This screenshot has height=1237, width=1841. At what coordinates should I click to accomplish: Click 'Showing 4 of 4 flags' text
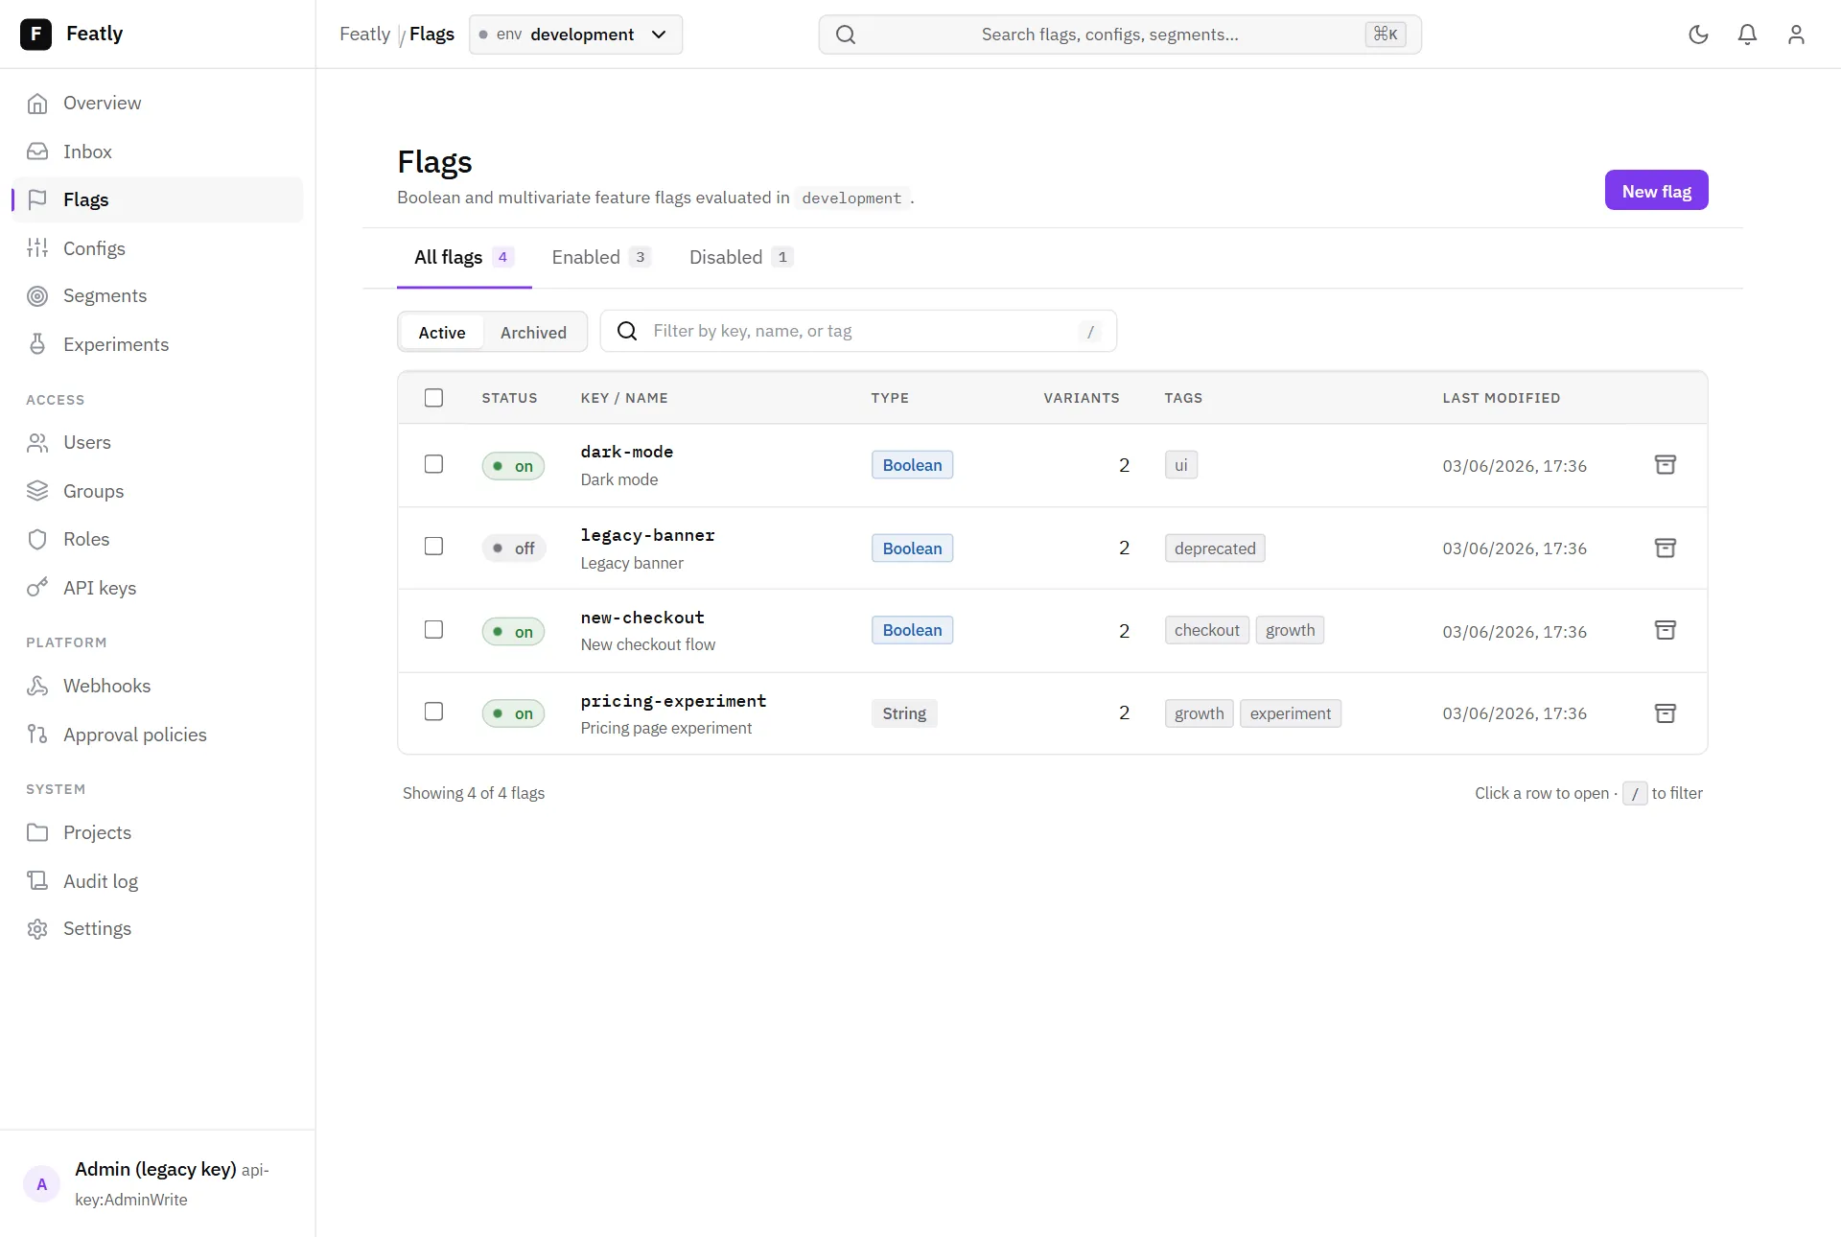(x=474, y=793)
